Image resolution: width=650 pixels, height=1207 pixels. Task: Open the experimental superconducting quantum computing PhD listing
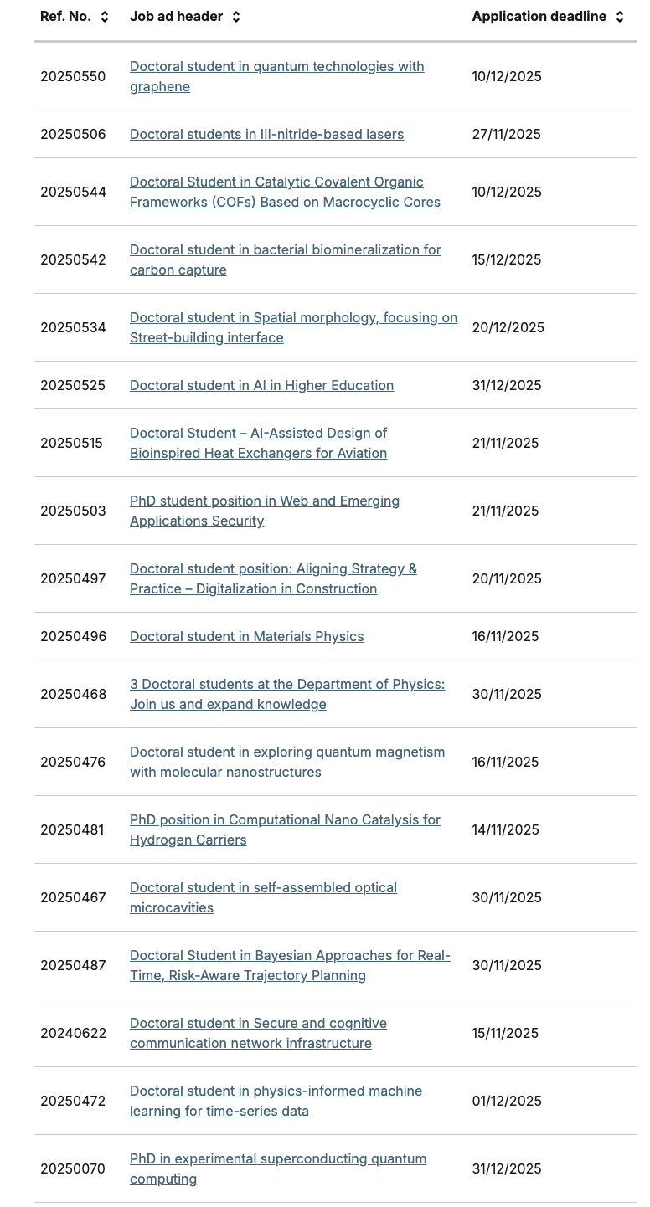pos(277,1168)
